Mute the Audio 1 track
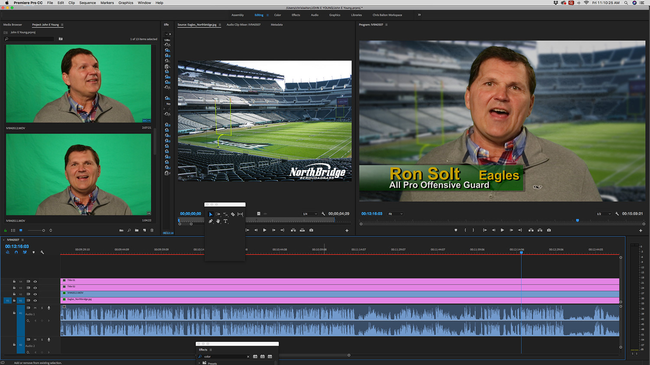 (x=35, y=308)
